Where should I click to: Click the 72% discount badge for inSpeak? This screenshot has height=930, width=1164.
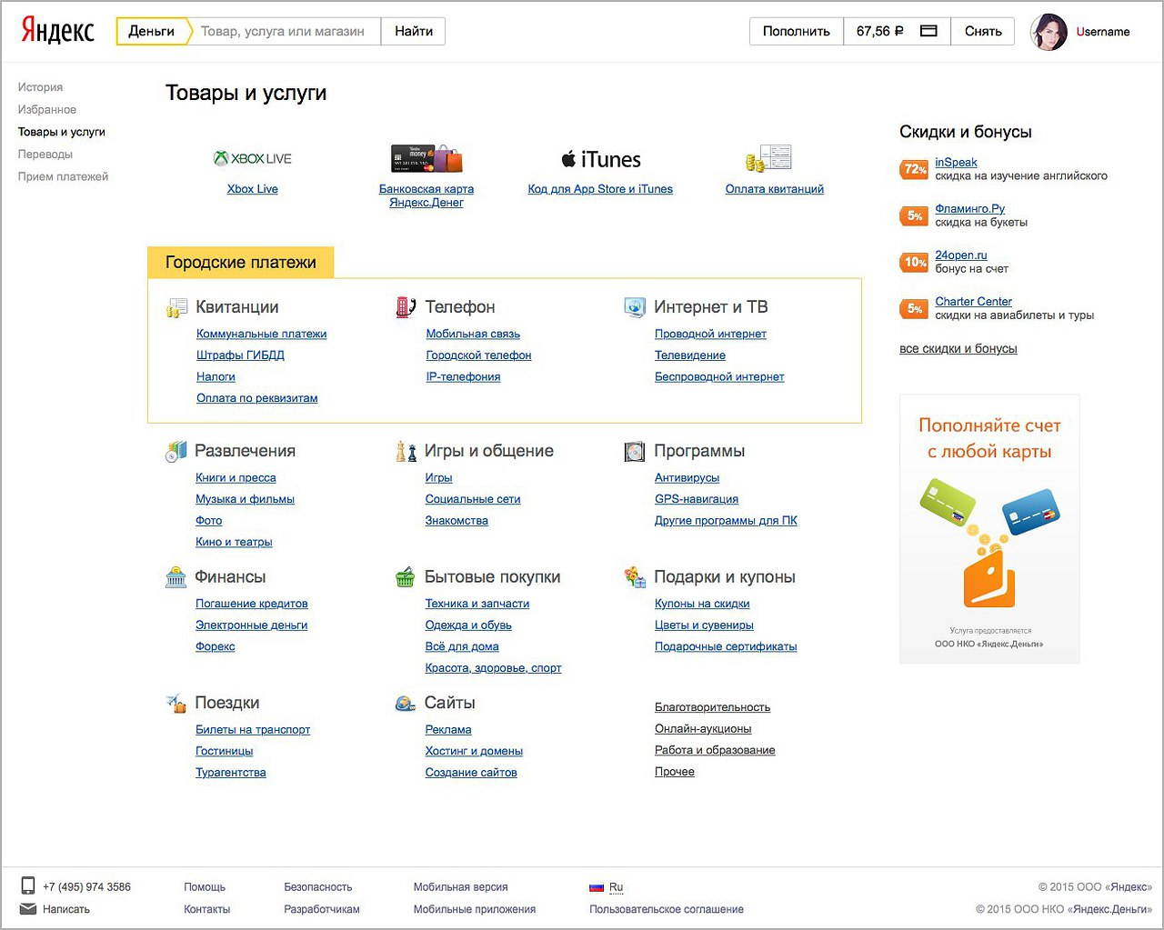click(914, 169)
